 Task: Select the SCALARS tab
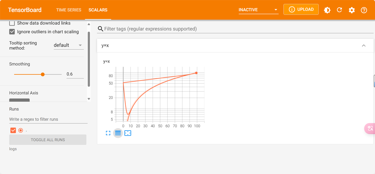(x=98, y=10)
